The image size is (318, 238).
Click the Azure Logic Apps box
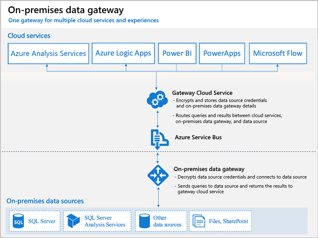(123, 53)
